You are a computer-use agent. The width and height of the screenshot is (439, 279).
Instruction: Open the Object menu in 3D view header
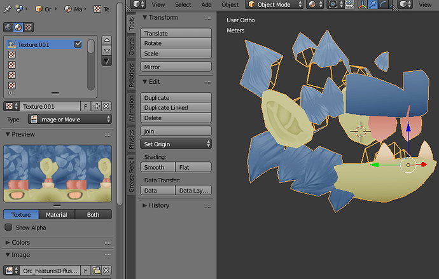pyautogui.click(x=230, y=4)
